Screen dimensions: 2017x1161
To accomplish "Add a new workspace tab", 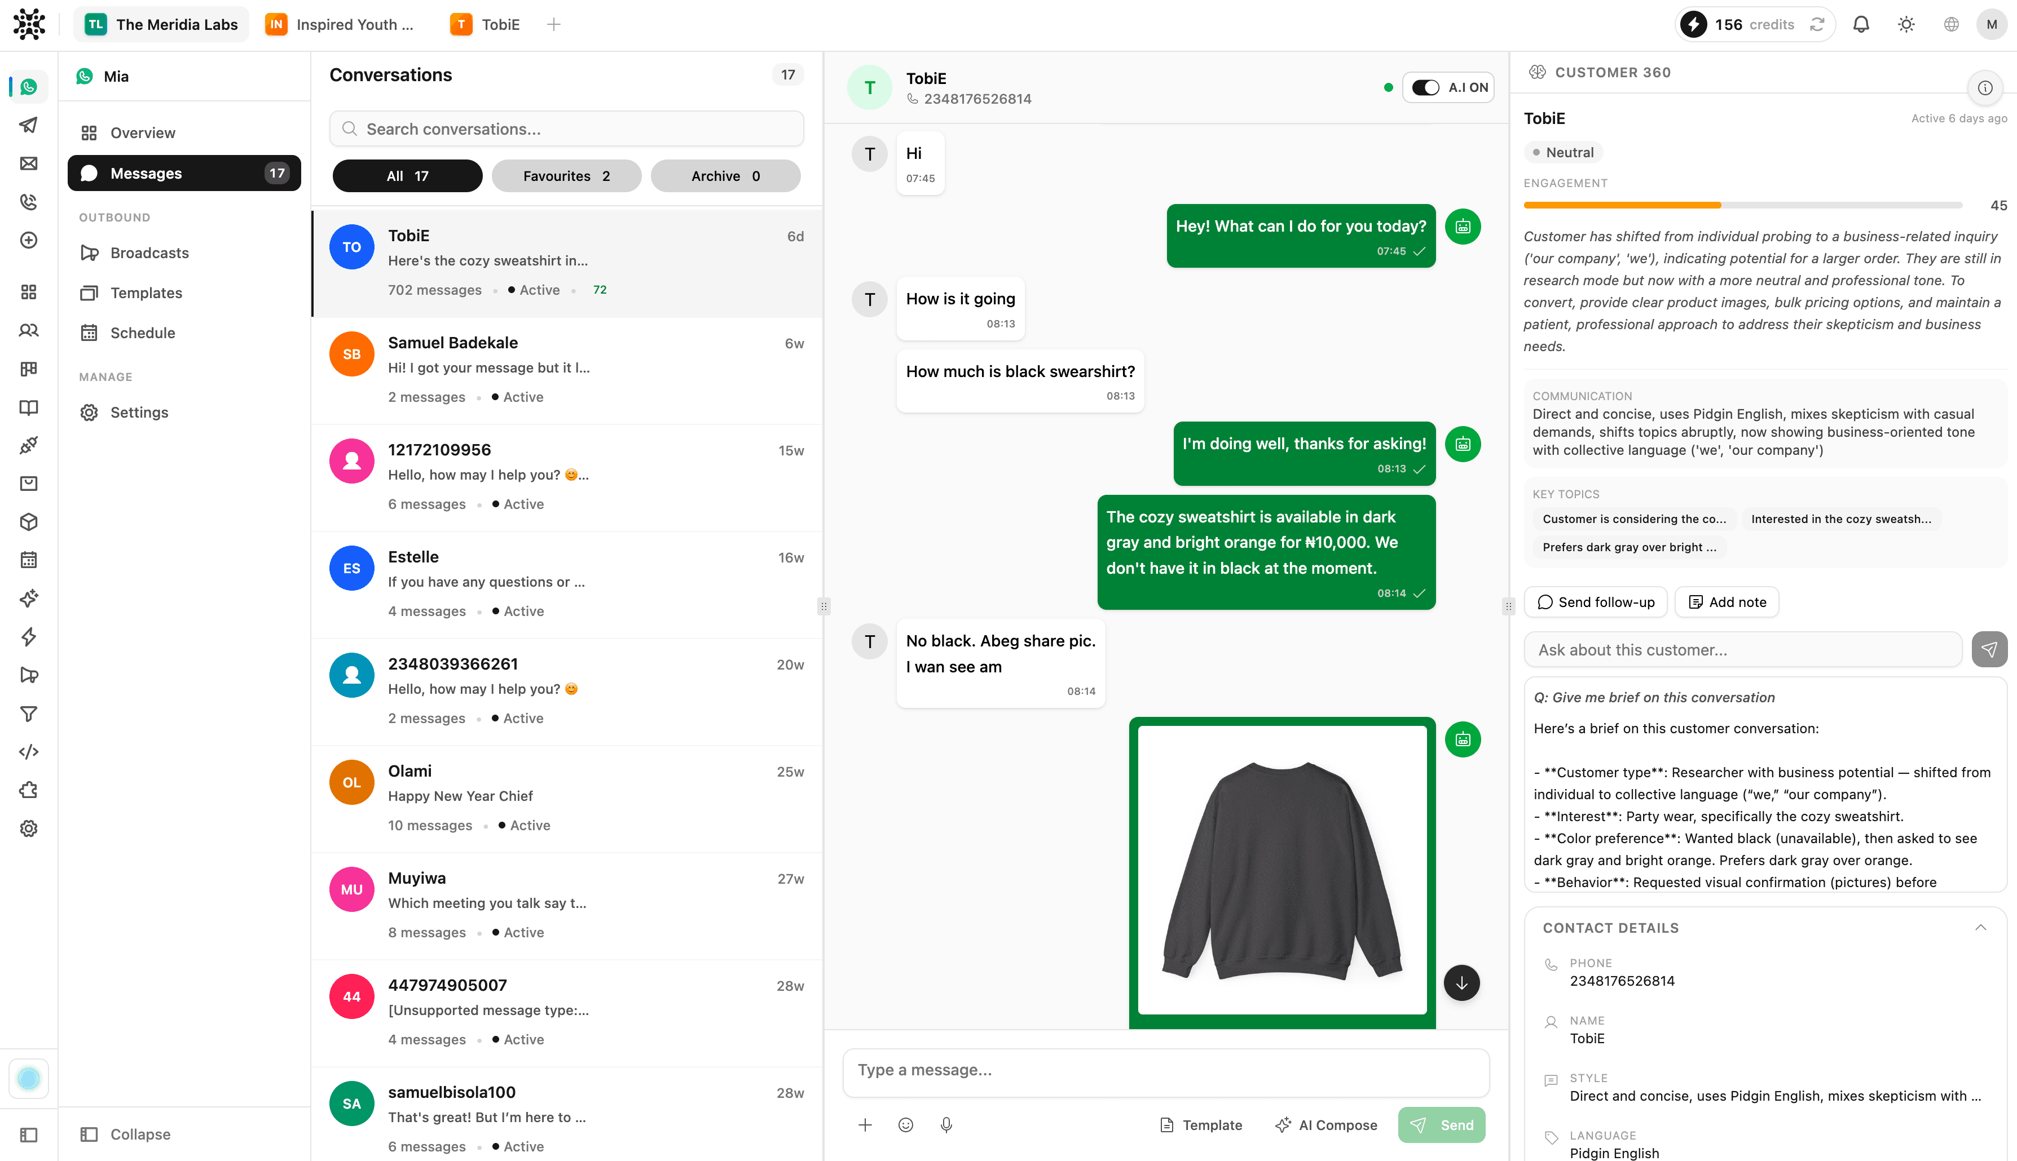I will (554, 25).
